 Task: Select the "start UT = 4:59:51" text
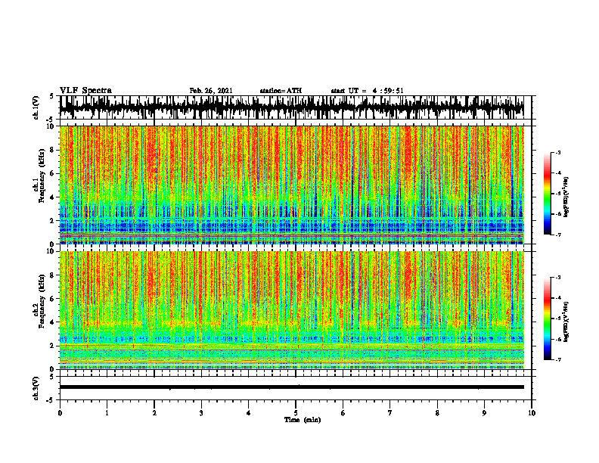click(367, 91)
